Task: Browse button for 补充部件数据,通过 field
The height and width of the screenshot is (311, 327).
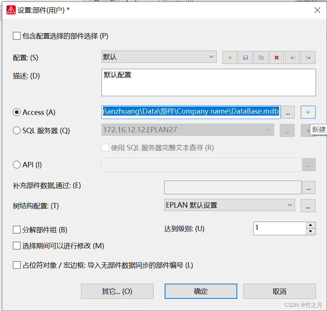Action: pyautogui.click(x=309, y=187)
